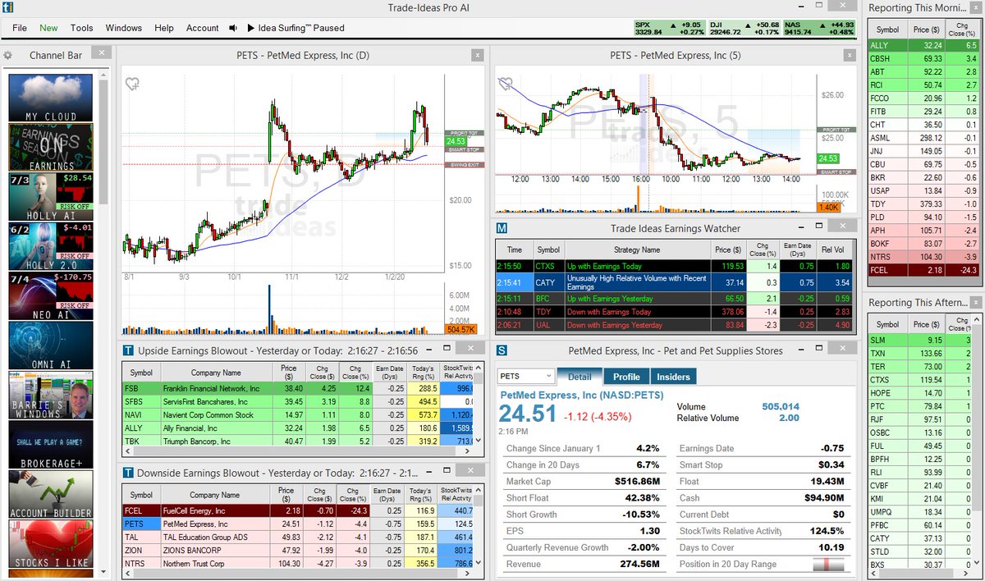Click the S icon of PetMed Express window
Viewport: 985px width, 581px height.
[x=502, y=351]
